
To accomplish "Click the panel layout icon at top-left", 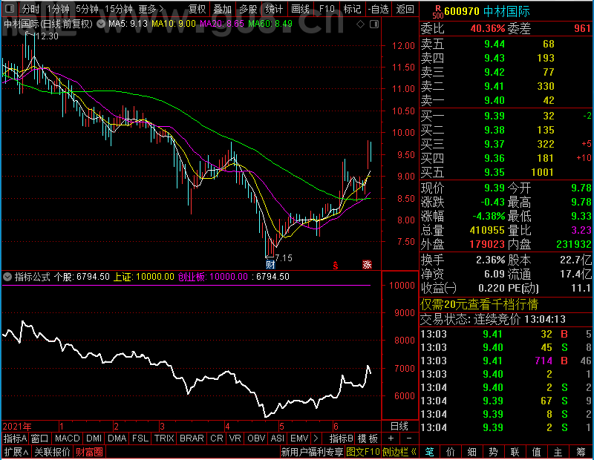I will (9, 8).
